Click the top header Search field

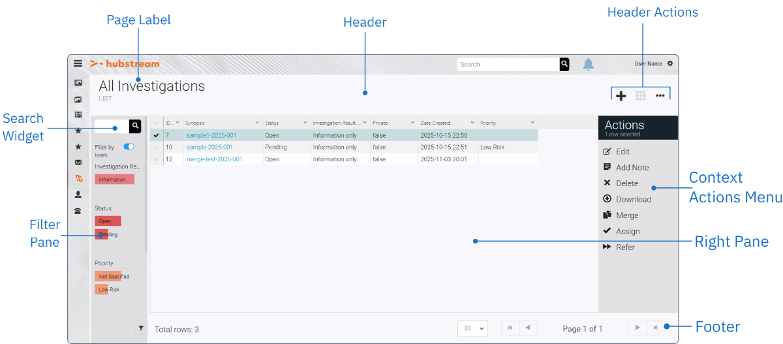click(x=508, y=65)
